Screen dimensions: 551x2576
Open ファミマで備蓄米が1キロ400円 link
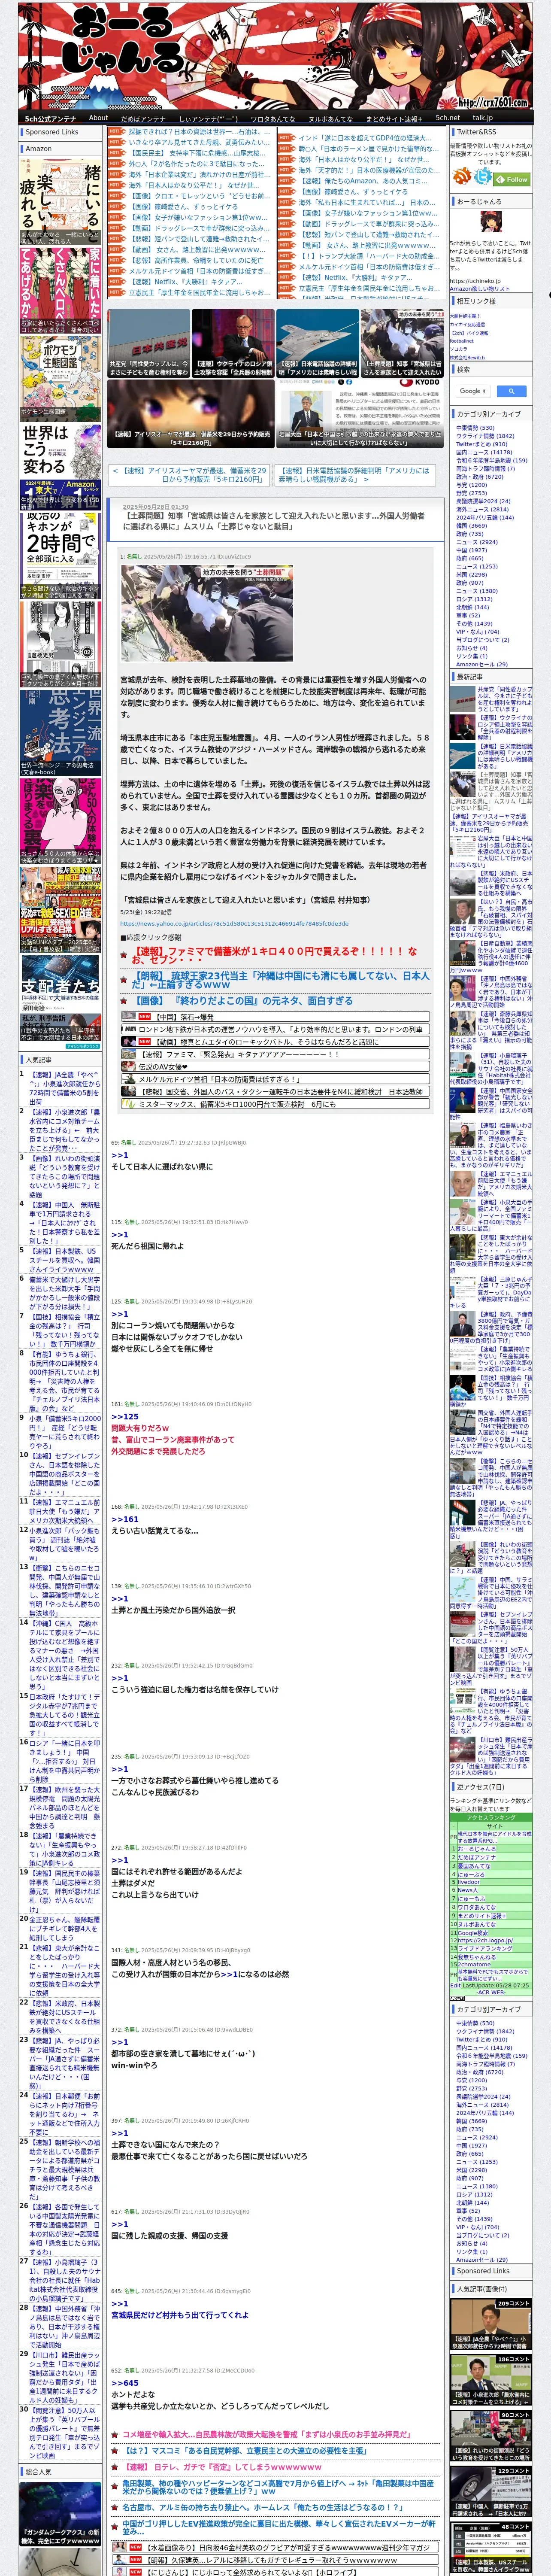click(274, 957)
